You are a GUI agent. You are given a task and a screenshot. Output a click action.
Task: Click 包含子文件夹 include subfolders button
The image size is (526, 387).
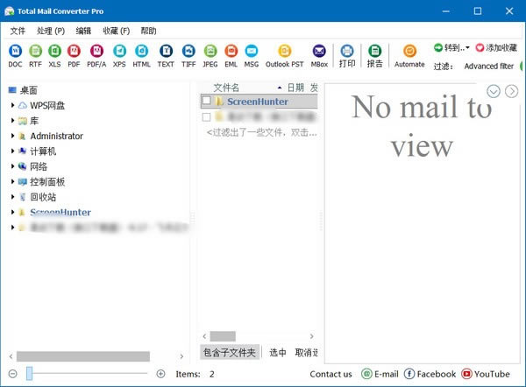click(x=230, y=352)
